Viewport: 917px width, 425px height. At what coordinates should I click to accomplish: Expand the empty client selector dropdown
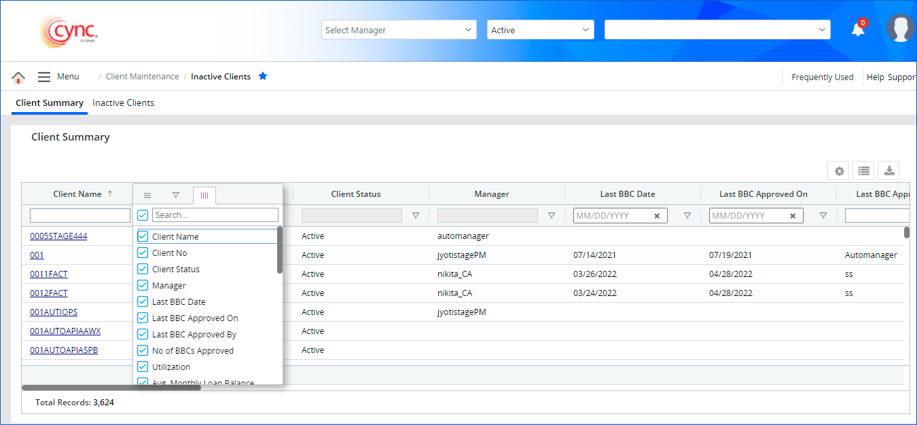click(x=717, y=30)
